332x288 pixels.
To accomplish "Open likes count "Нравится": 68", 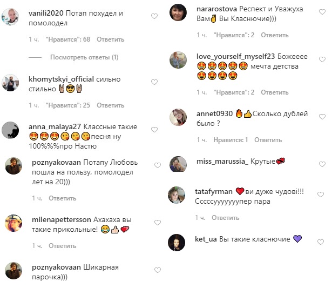I will click(68, 39).
